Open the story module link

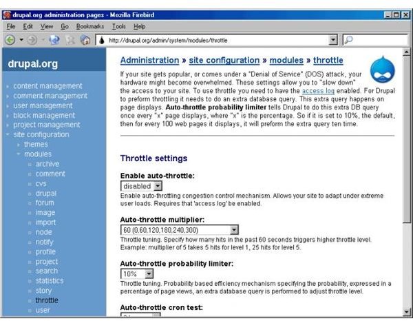43,291
